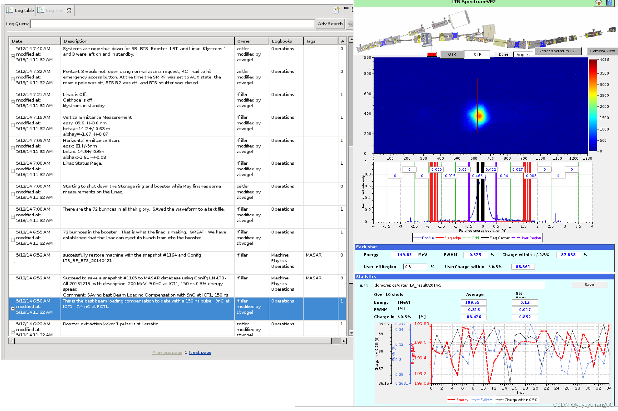Expand the 7:32 AM log entry
This screenshot has height=411, width=618.
click(13, 79)
